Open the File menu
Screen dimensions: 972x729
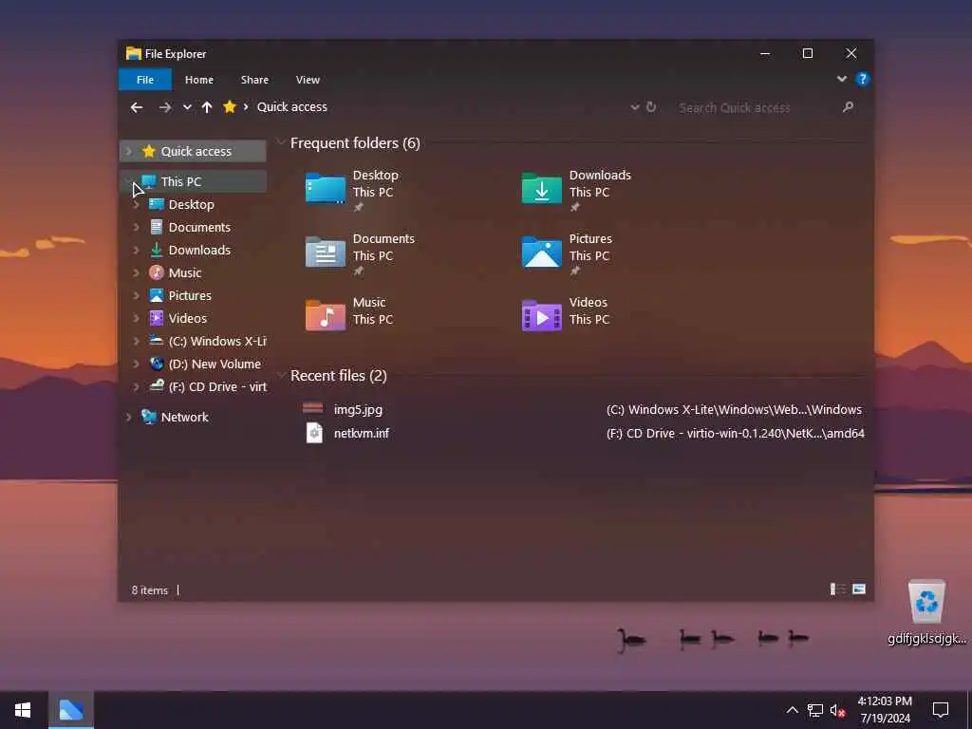click(x=145, y=80)
